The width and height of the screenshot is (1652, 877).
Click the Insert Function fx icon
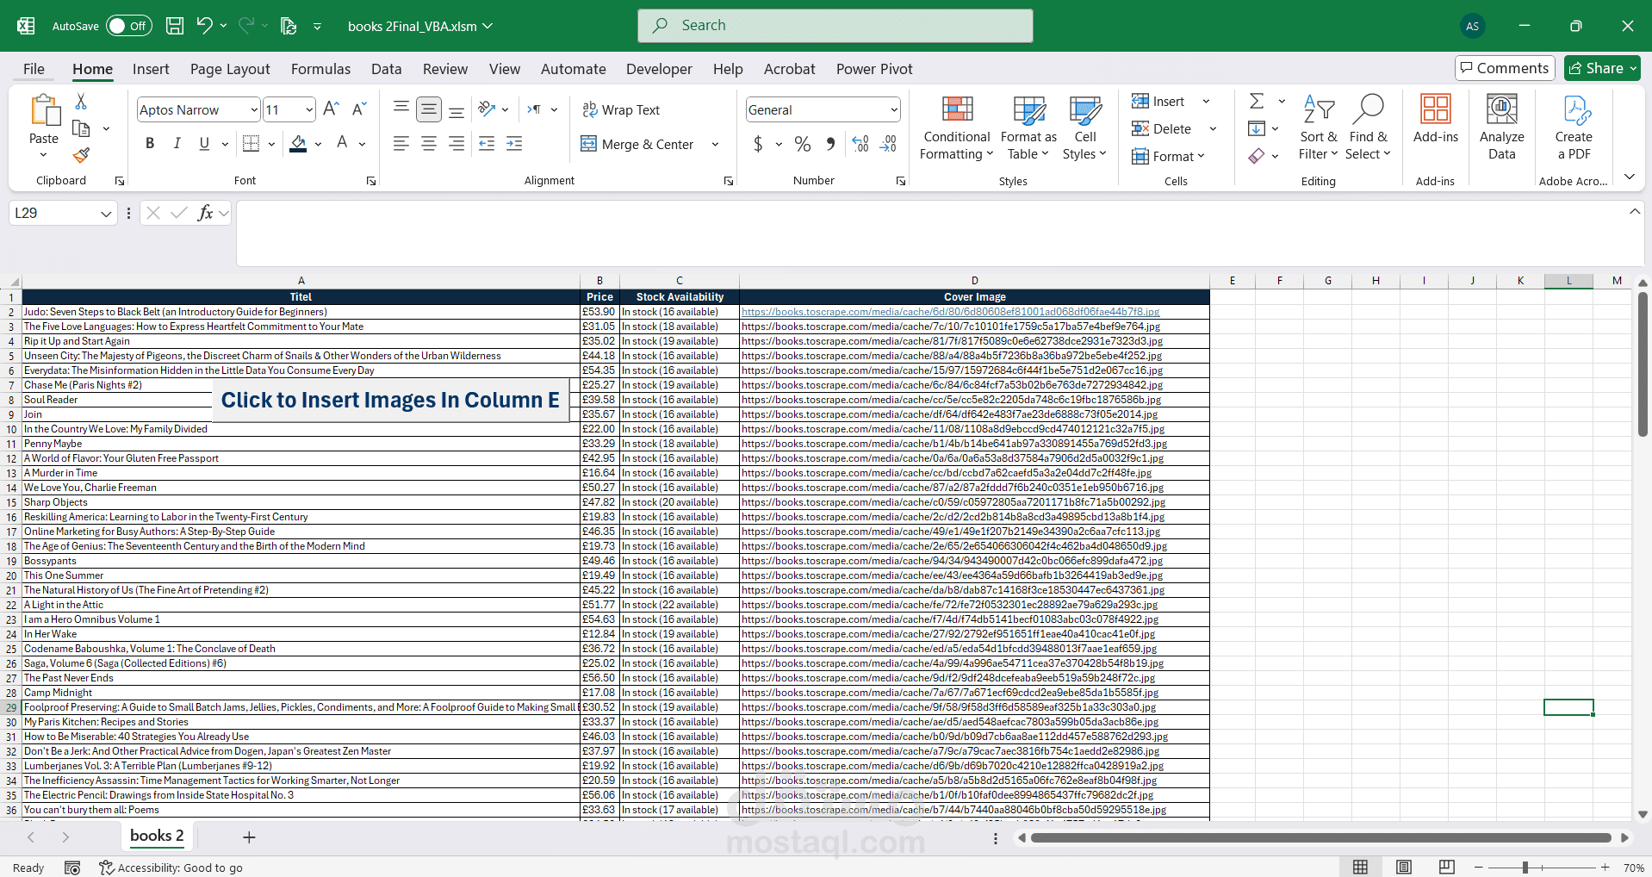coord(205,213)
